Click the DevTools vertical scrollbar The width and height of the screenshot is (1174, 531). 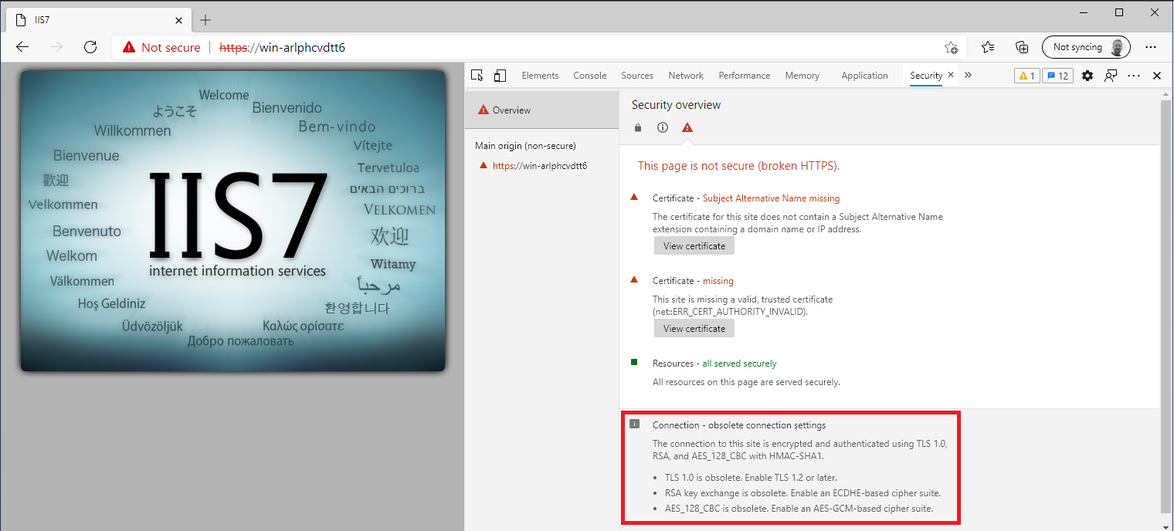click(1166, 305)
